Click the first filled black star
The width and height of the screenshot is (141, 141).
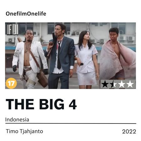tap(105, 84)
